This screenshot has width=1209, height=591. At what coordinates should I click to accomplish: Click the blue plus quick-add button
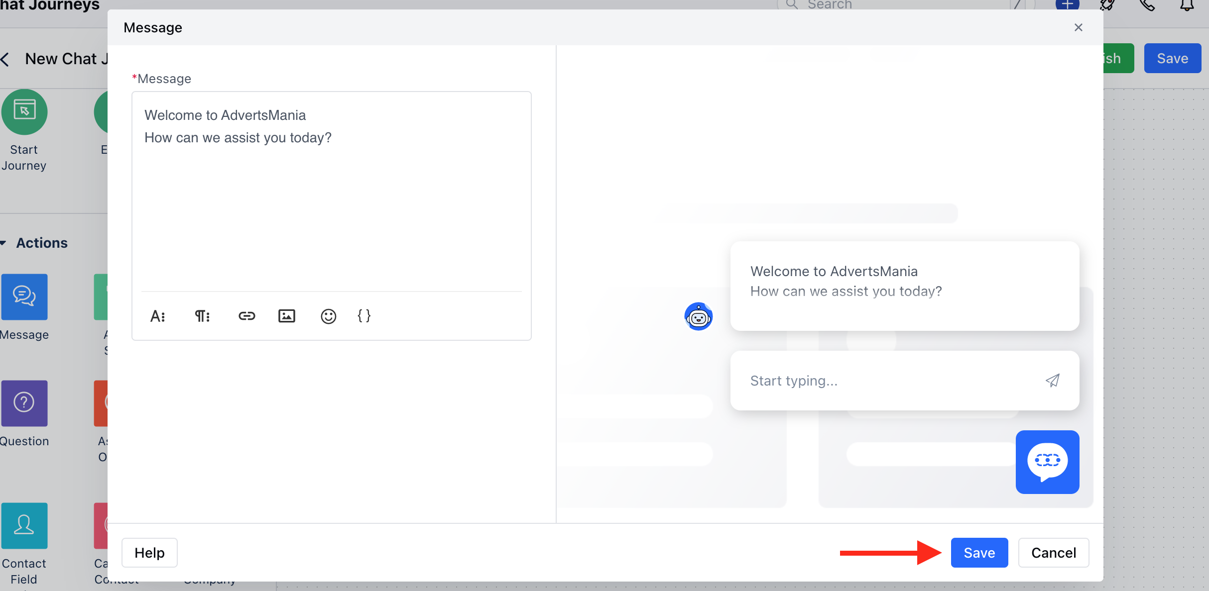[1068, 4]
